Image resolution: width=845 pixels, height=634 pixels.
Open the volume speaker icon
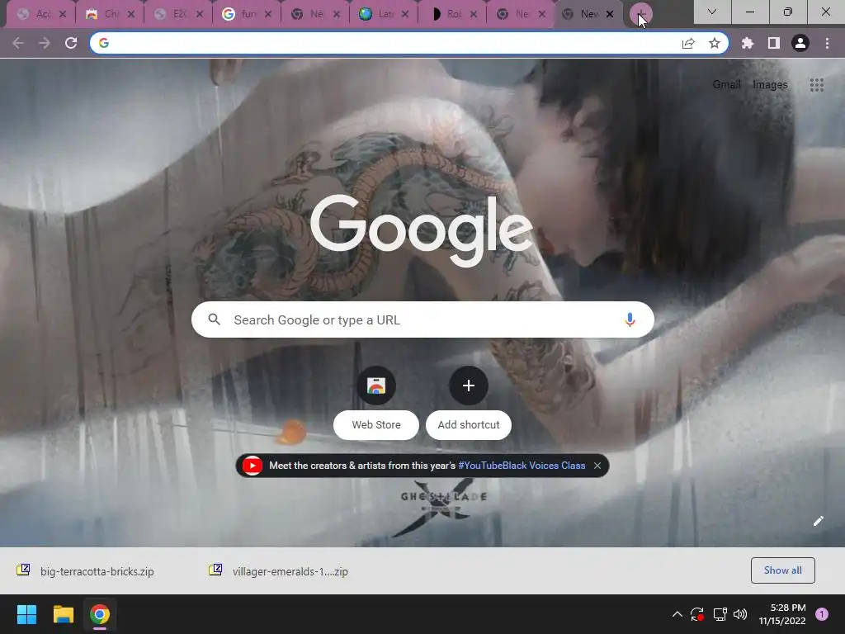740,614
